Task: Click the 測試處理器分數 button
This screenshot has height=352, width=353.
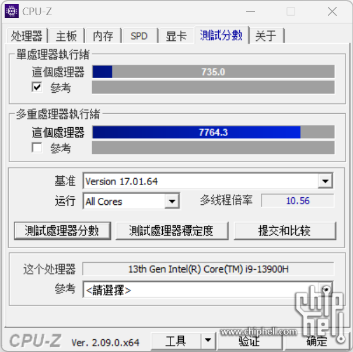Action: pyautogui.click(x=62, y=231)
